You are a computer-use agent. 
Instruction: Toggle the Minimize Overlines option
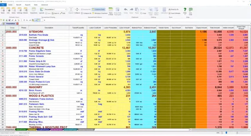click(100, 13)
